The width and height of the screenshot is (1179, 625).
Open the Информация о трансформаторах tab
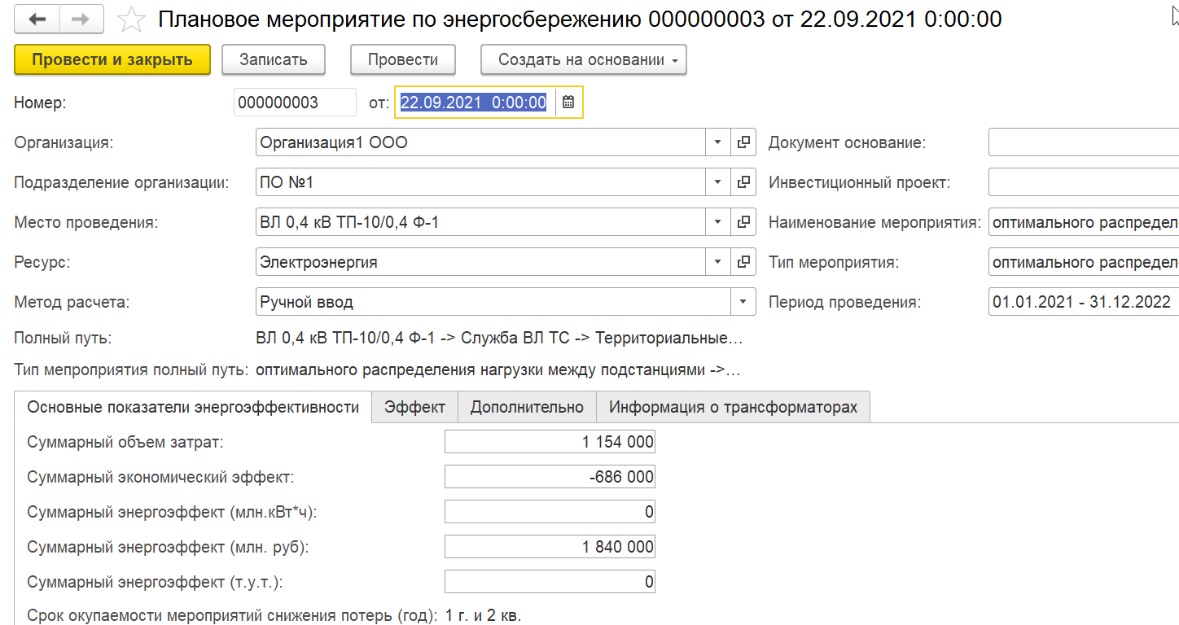[x=733, y=407]
